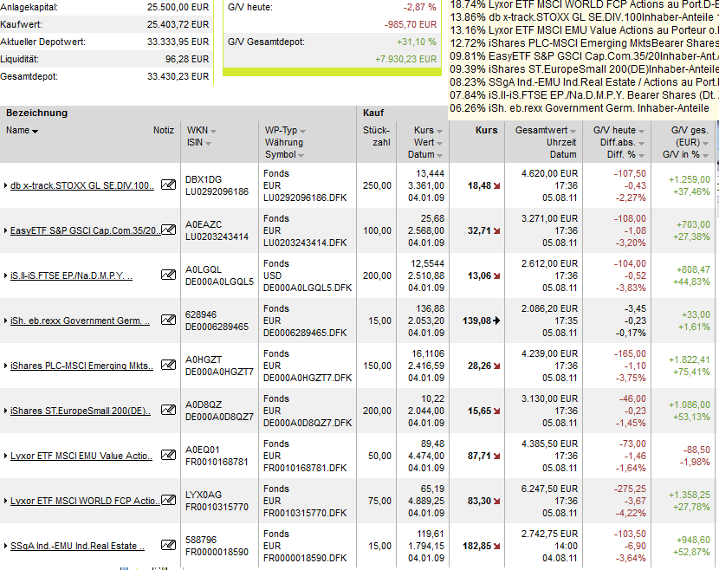Click red down-arrow next to price 13,06
The image size is (719, 570).
pos(496,275)
